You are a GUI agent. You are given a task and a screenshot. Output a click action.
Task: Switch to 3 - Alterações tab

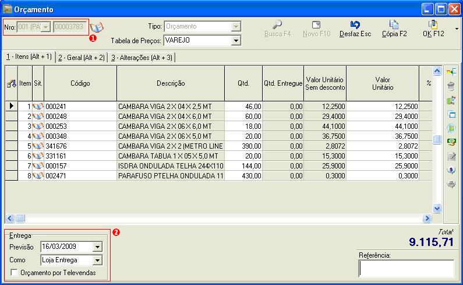142,58
